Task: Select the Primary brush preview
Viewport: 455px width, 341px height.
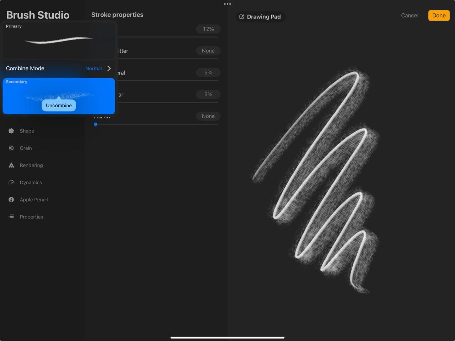Action: pyautogui.click(x=59, y=40)
